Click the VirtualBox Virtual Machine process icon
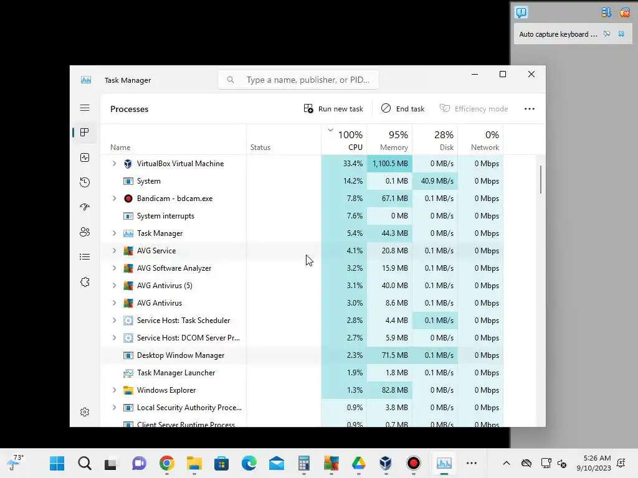Screen dimensions: 638x478 click(128, 164)
